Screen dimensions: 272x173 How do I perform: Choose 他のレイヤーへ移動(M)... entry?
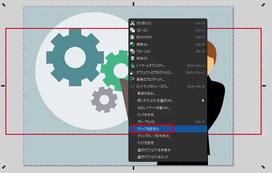(x=168, y=108)
